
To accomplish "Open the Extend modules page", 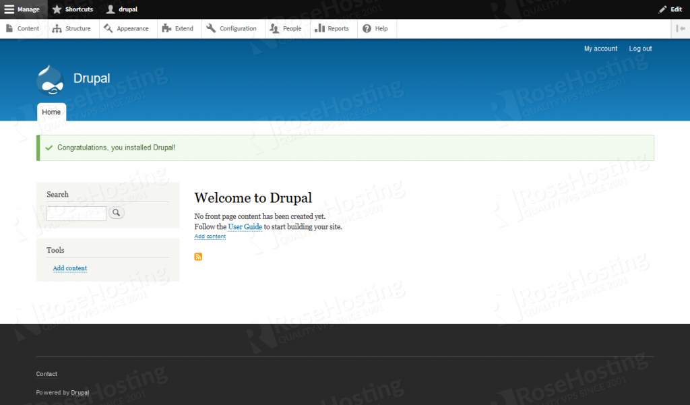I will (x=178, y=29).
